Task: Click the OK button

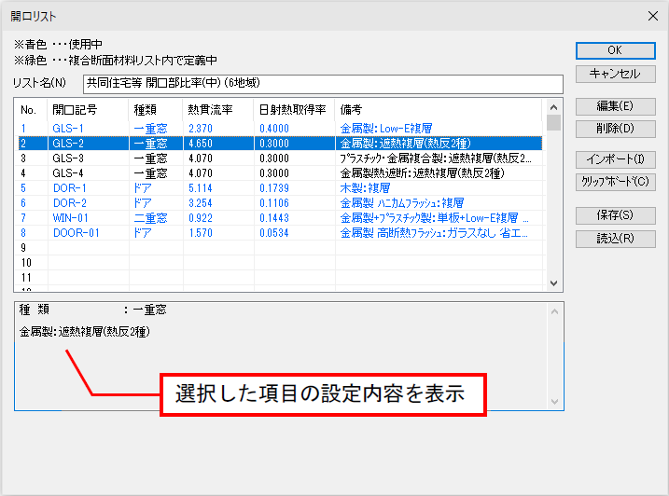Action: point(615,50)
